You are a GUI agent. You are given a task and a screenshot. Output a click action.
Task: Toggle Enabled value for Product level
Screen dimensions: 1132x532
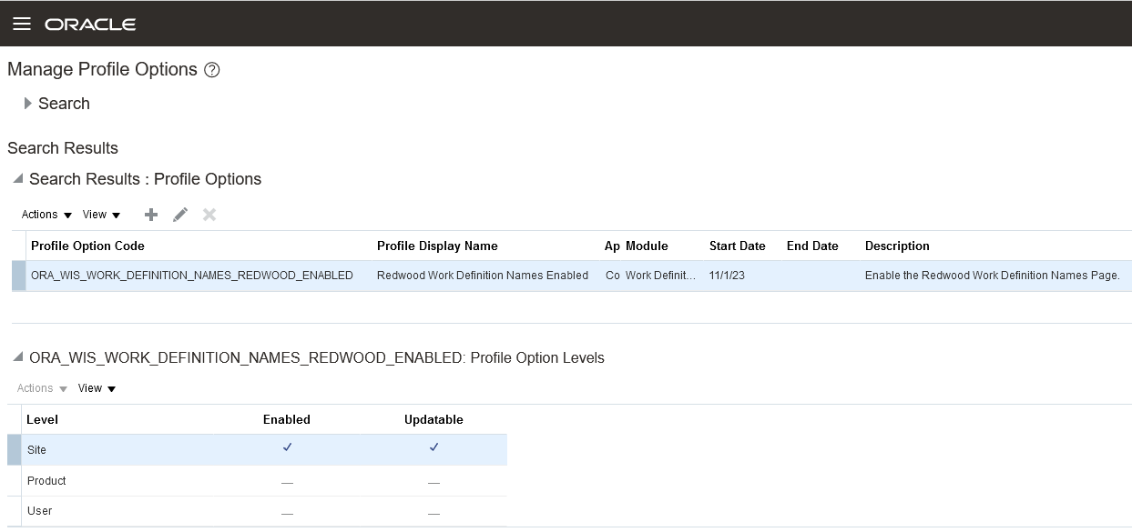tap(287, 482)
